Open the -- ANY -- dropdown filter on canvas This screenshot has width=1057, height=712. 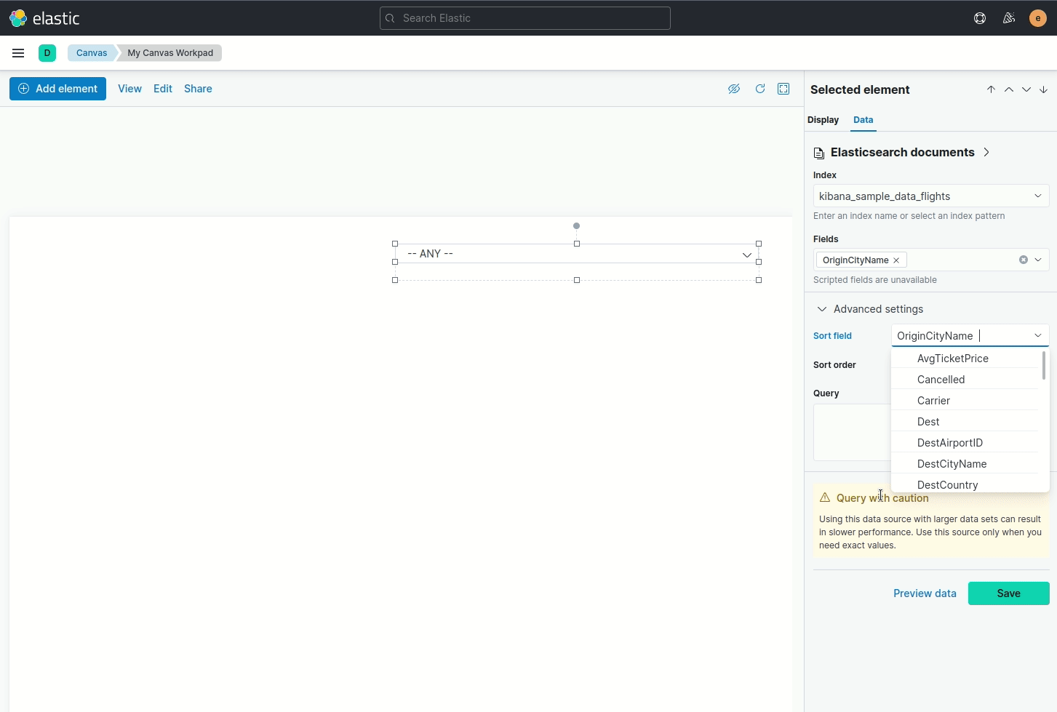[x=577, y=254]
